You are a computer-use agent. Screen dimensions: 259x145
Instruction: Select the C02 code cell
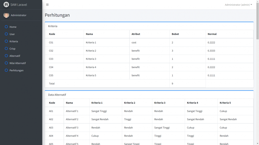pos(51,51)
